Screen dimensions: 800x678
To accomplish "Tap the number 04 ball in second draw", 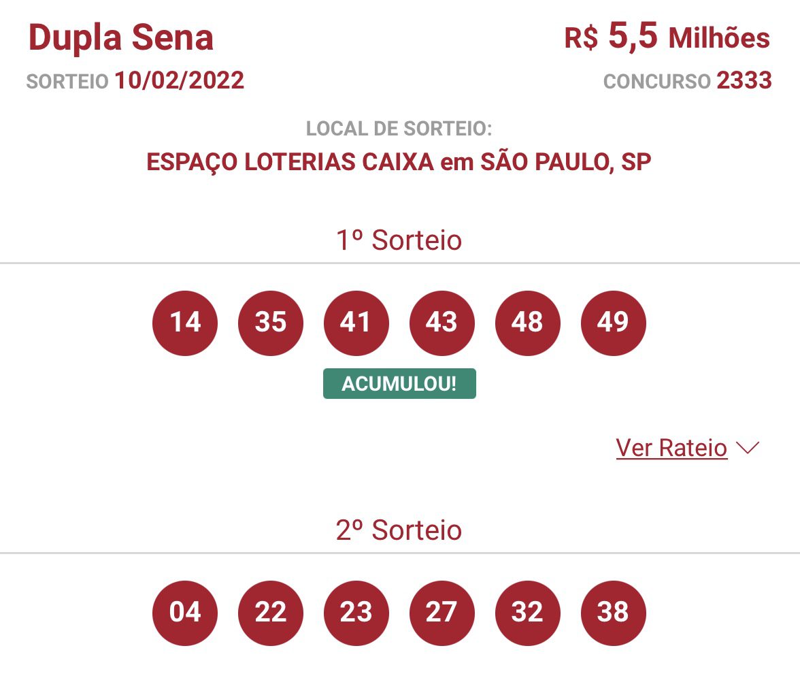I will (x=185, y=613).
